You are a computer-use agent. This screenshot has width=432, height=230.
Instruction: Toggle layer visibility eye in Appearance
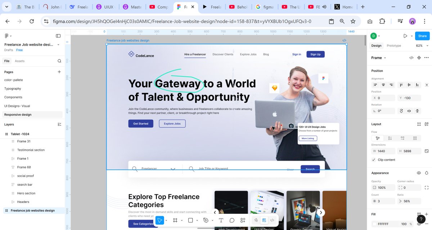pyautogui.click(x=419, y=173)
